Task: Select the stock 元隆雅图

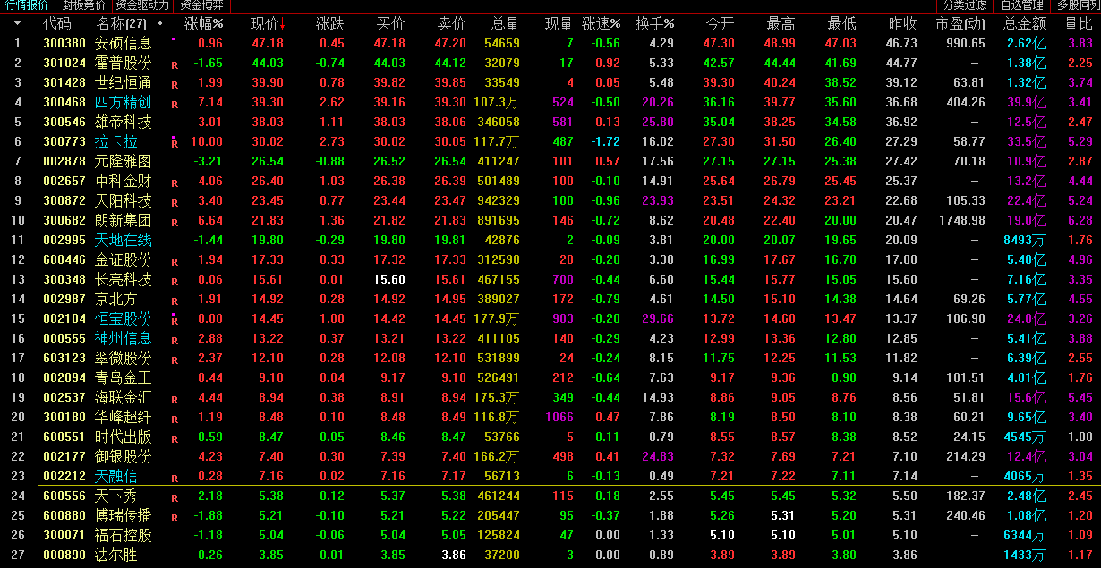Action: [x=124, y=161]
